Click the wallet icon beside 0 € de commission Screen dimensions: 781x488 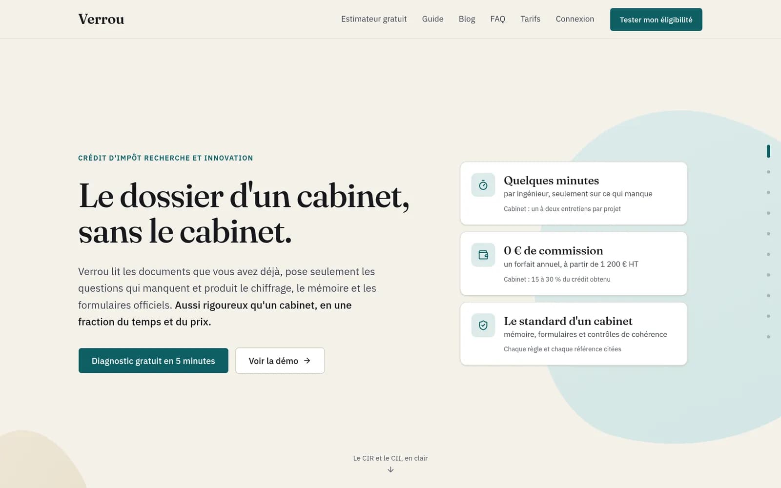(x=483, y=255)
